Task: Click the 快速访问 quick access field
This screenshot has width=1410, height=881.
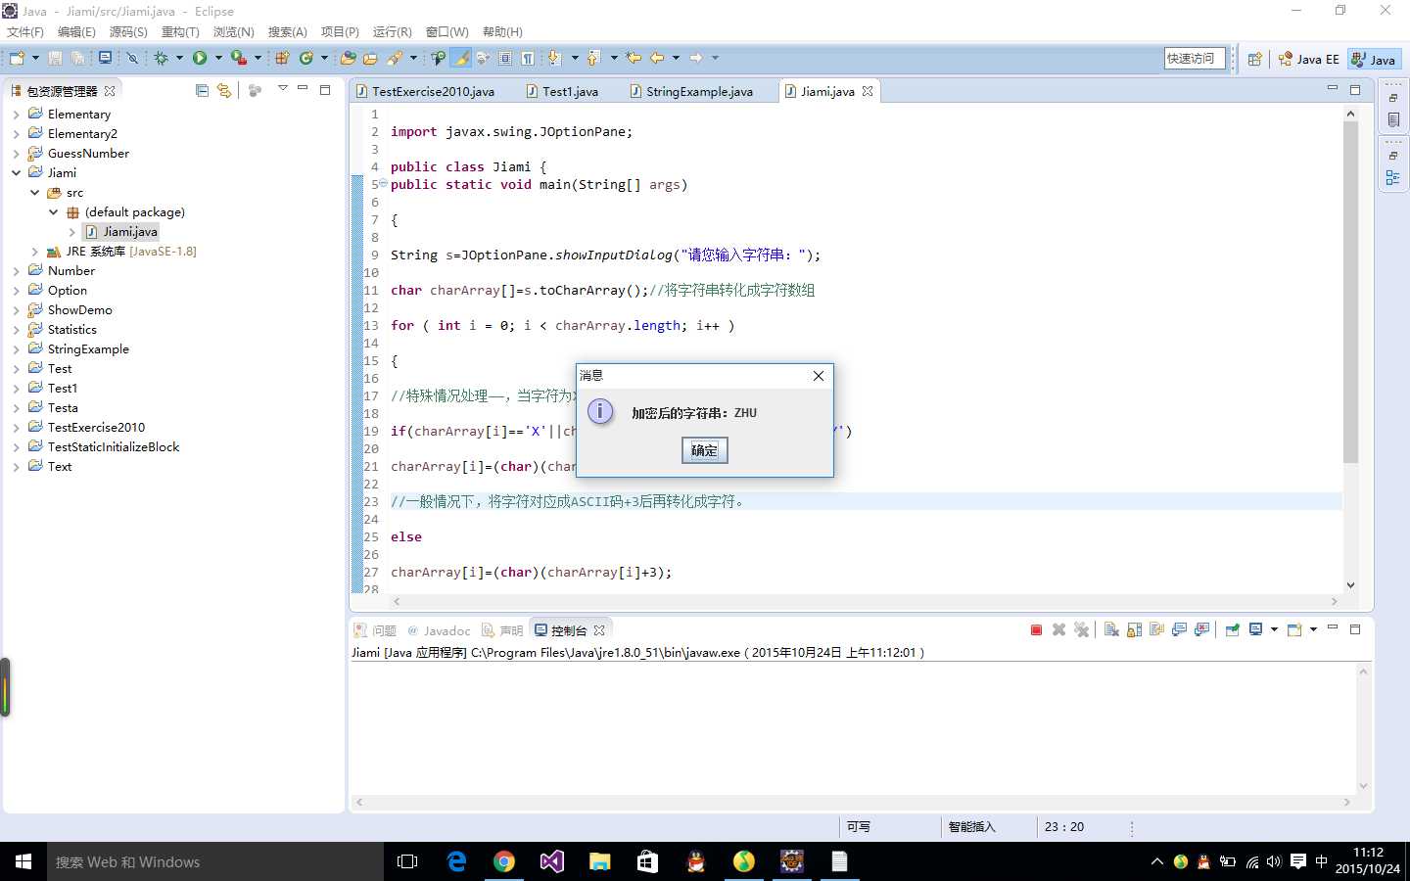Action: [1194, 59]
